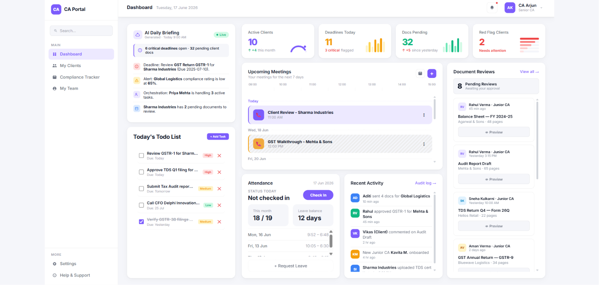Open the Red Flag Clients stat card
The image size is (599, 285).
509,41
